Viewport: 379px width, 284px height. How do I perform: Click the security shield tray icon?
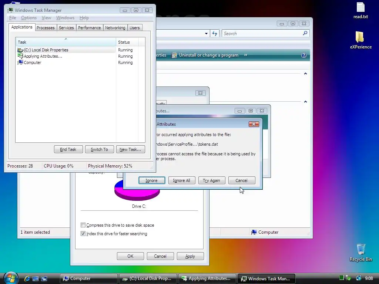(348, 278)
